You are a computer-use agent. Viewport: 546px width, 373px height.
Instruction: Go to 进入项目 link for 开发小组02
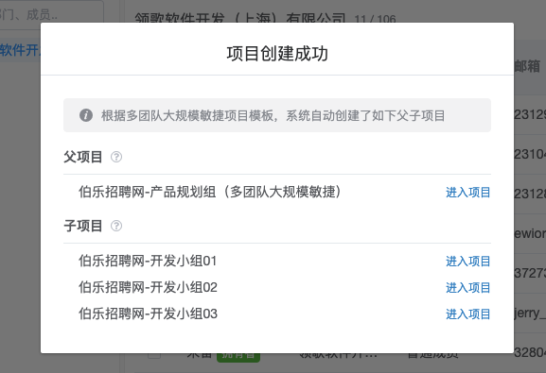click(468, 287)
